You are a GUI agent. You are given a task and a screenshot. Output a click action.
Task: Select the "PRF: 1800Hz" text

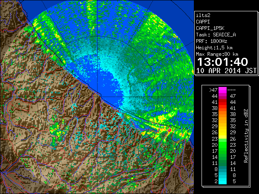coord(211,41)
